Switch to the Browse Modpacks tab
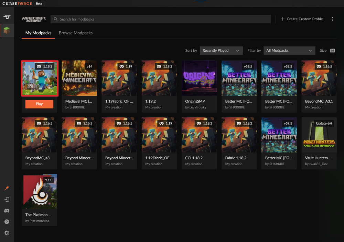Viewport: 344px width, 242px height. 76,33
